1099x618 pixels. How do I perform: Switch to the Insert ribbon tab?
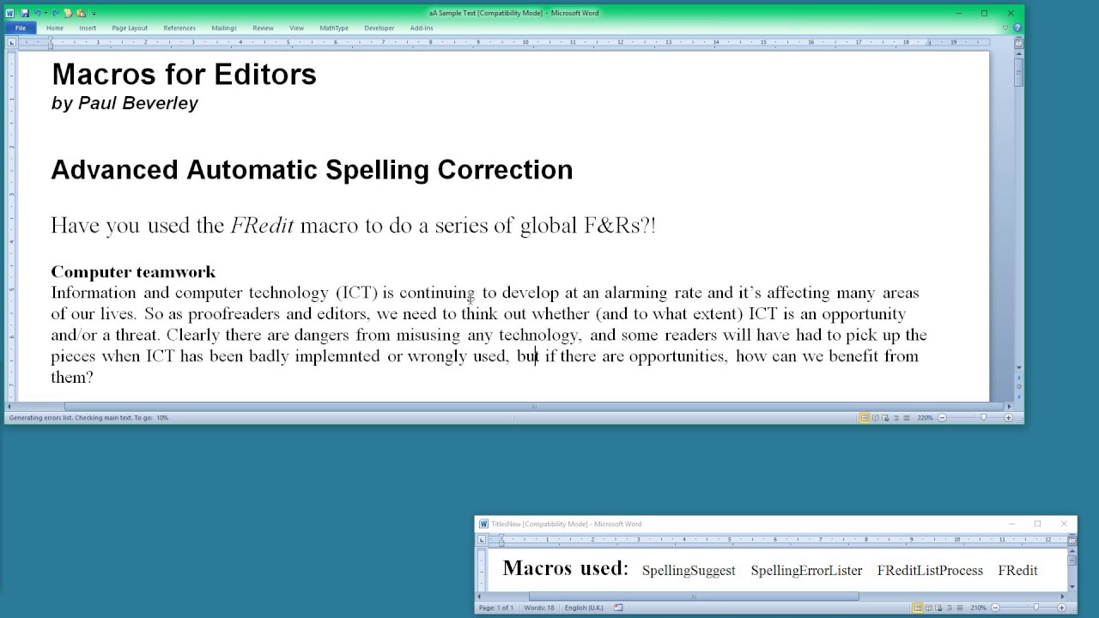click(x=88, y=27)
